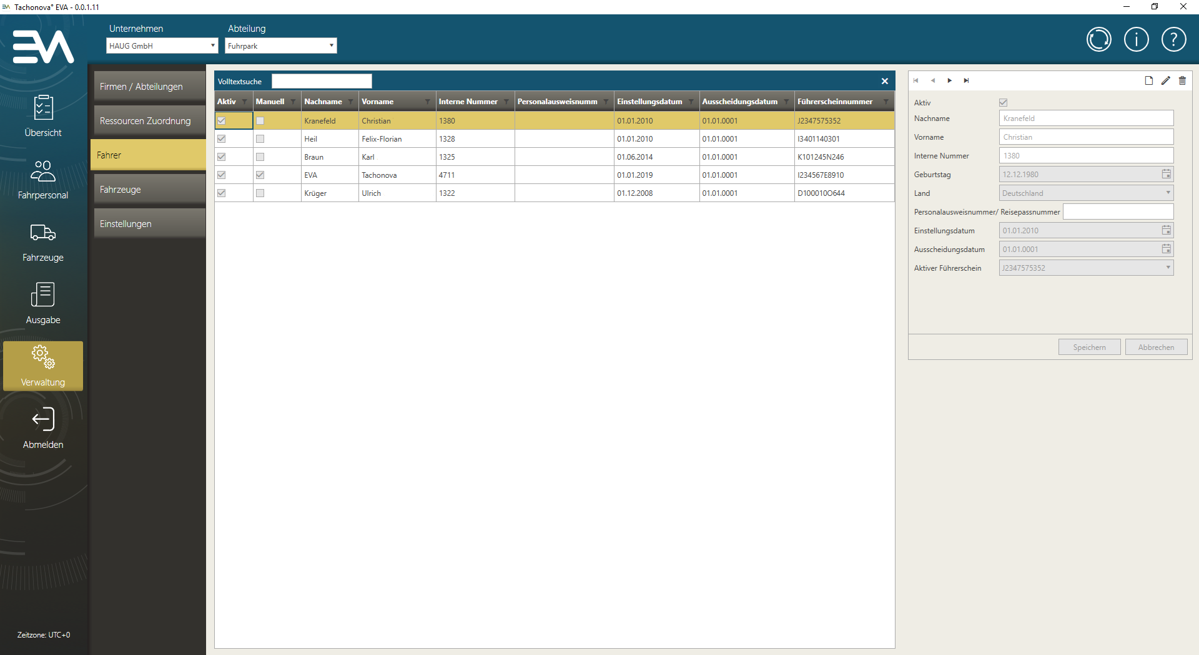Open Firmen / Abteilungen menu item

(149, 87)
